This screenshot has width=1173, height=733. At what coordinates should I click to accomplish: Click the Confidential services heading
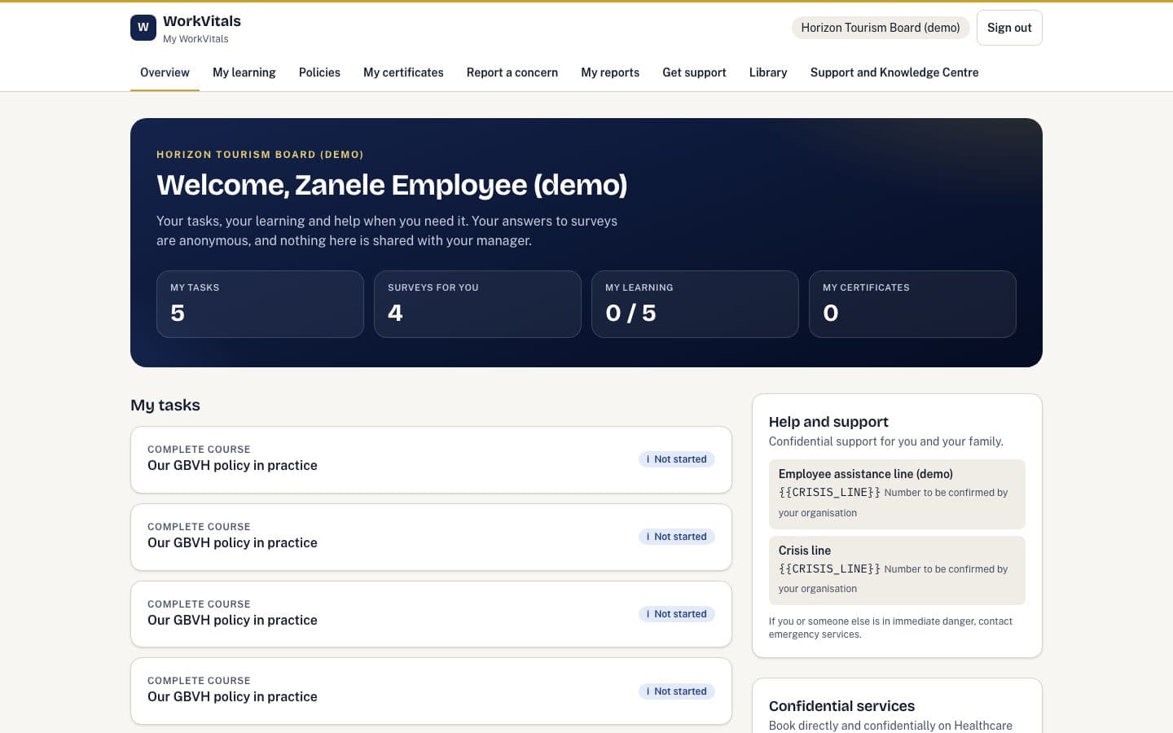pyautogui.click(x=841, y=706)
